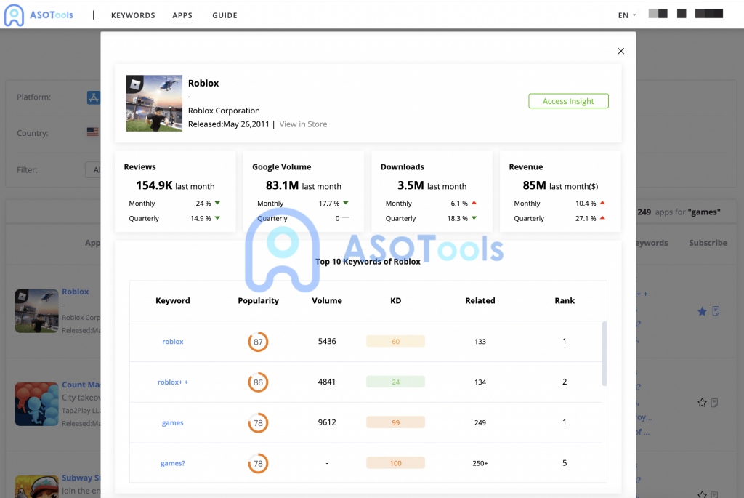Click the Roblox app thumbnail in popup
Viewport: 744px width, 498px height.
154,103
